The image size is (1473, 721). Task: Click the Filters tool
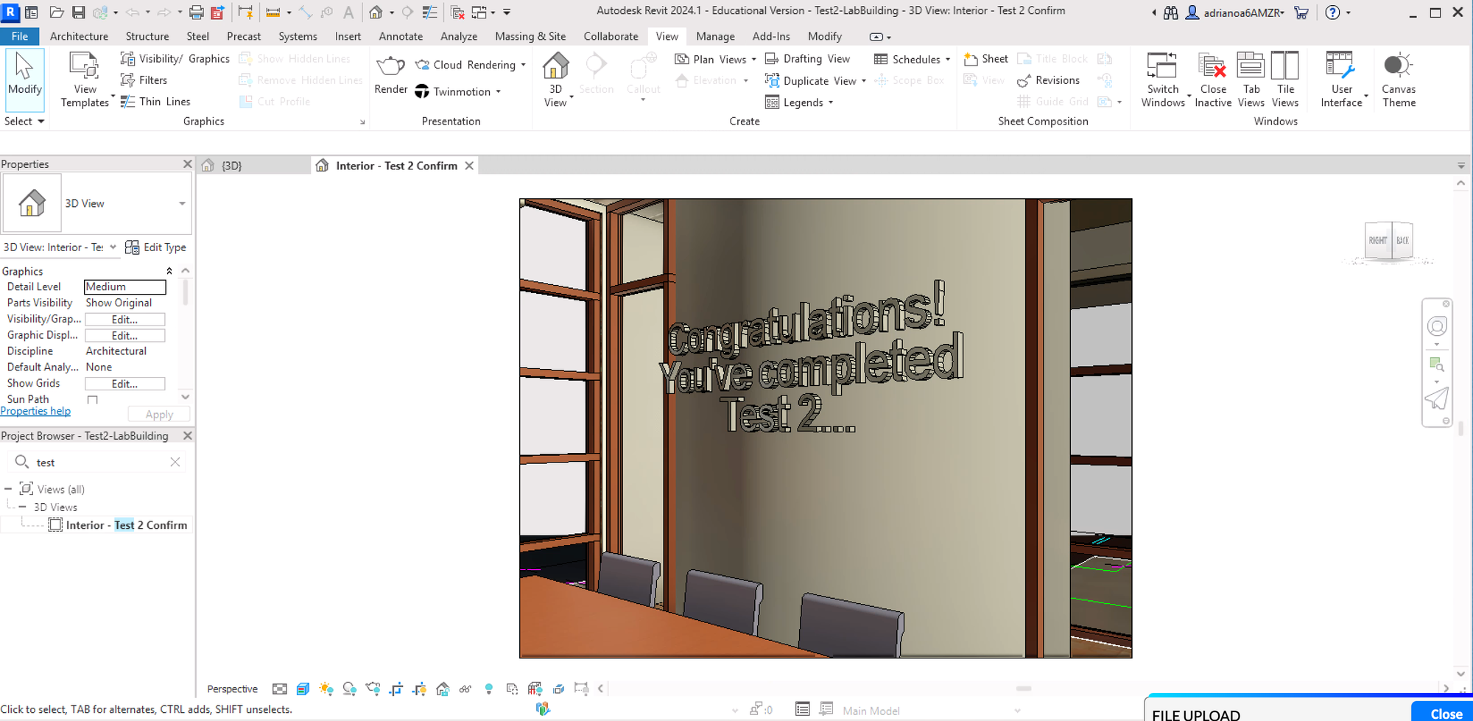[144, 80]
